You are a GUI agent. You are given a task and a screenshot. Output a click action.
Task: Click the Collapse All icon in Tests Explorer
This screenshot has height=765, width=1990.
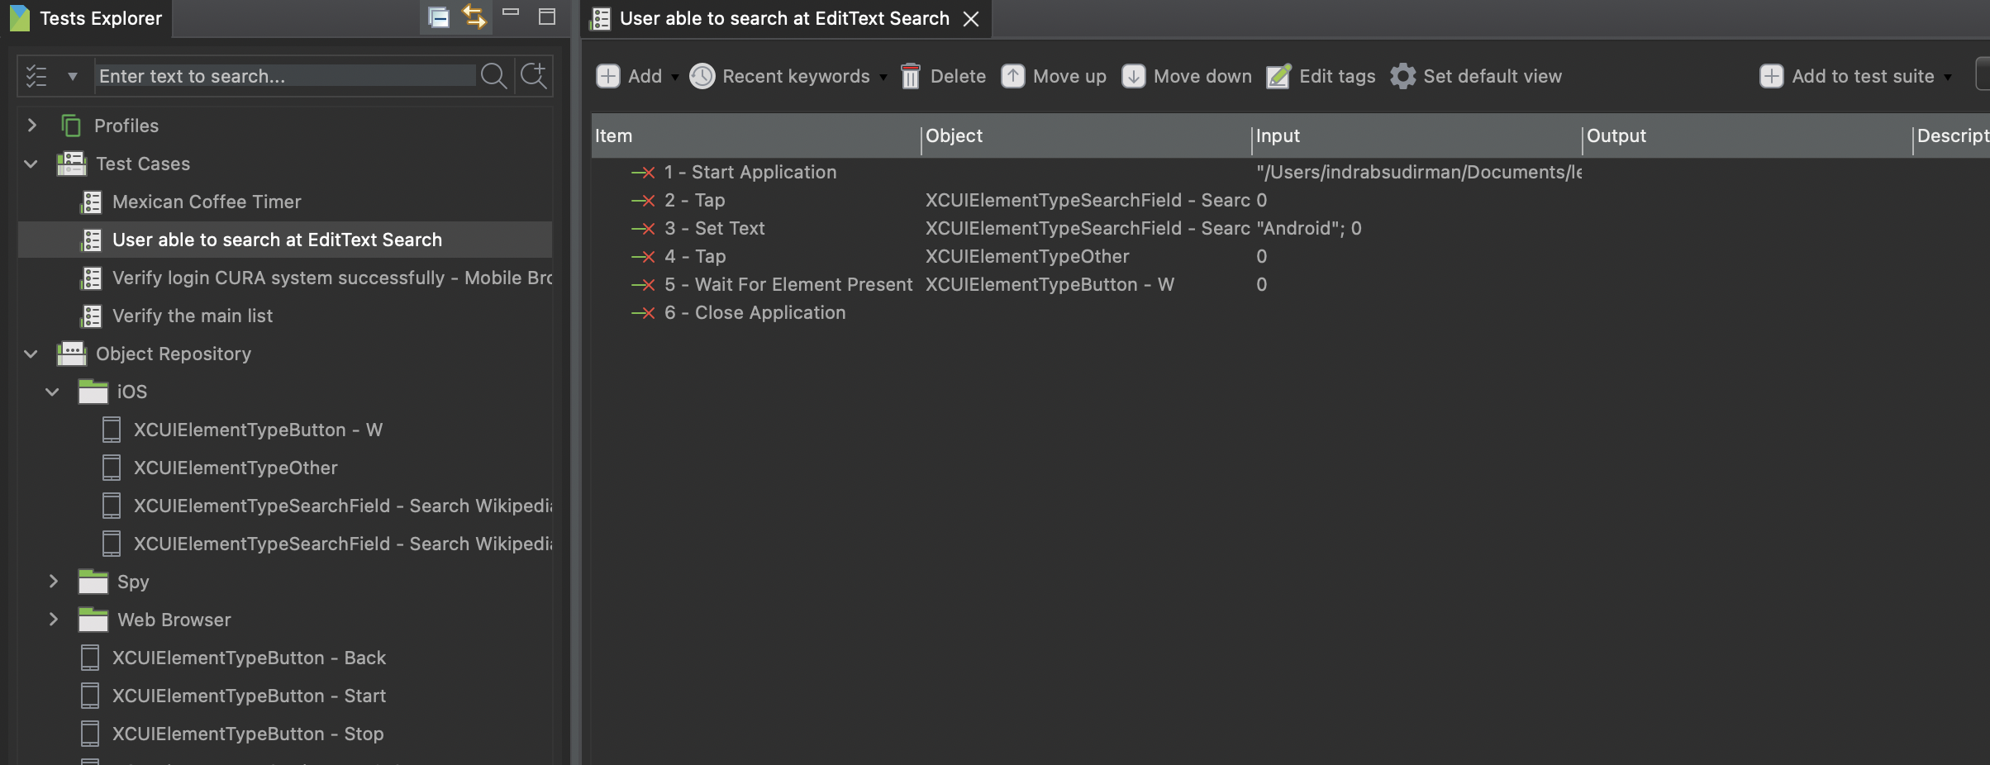437,17
